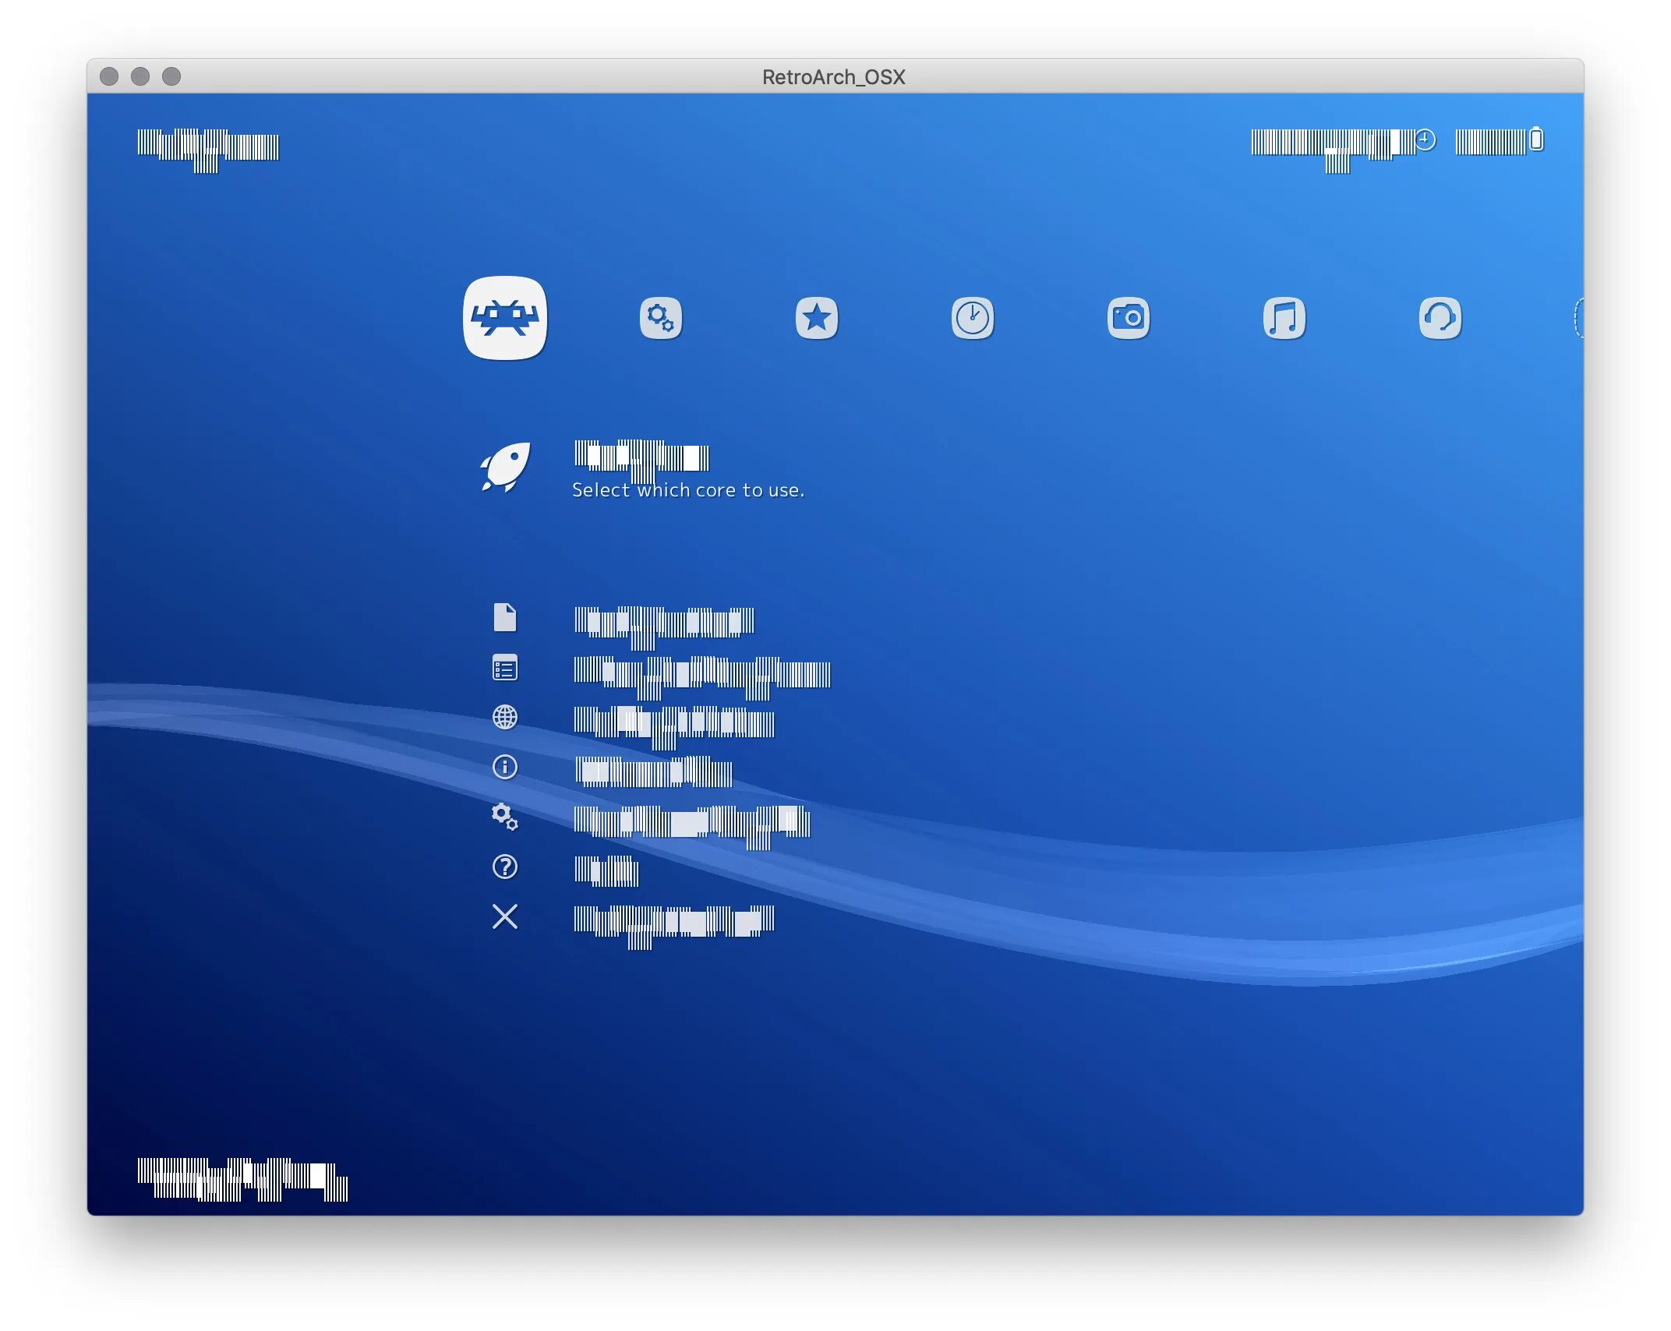Click the playlist list icon in menu
1671x1331 pixels.
(505, 668)
